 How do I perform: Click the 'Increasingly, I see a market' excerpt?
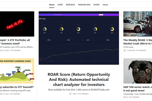138,94
